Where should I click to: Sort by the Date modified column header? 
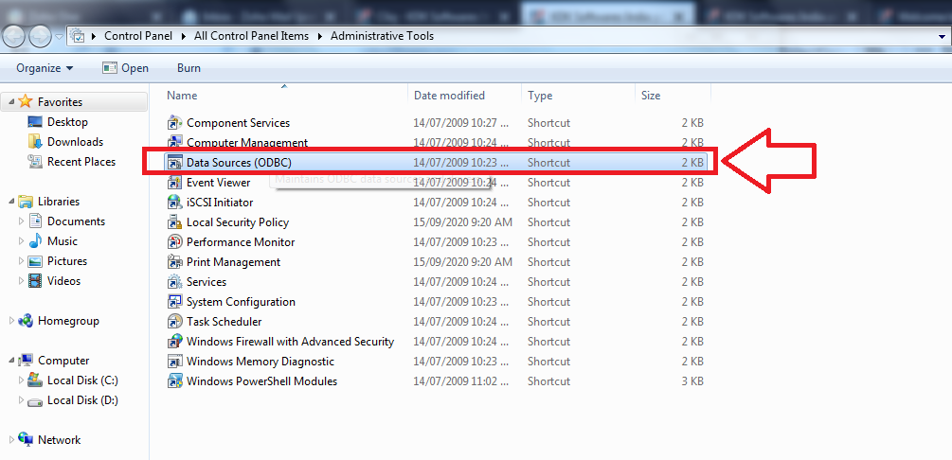tap(465, 96)
